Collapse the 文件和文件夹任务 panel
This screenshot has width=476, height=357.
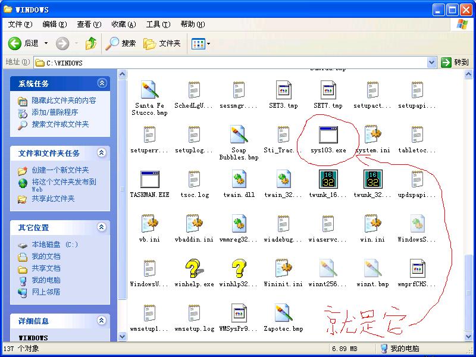(x=102, y=153)
